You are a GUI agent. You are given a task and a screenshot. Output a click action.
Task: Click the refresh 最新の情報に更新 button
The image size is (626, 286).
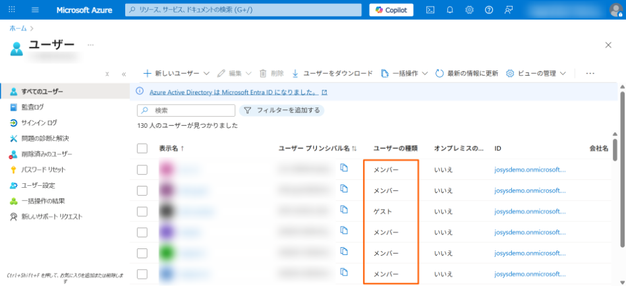[467, 73]
